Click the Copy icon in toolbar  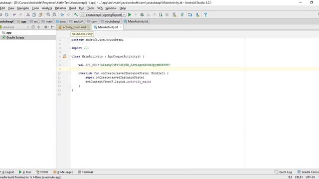point(34,14)
